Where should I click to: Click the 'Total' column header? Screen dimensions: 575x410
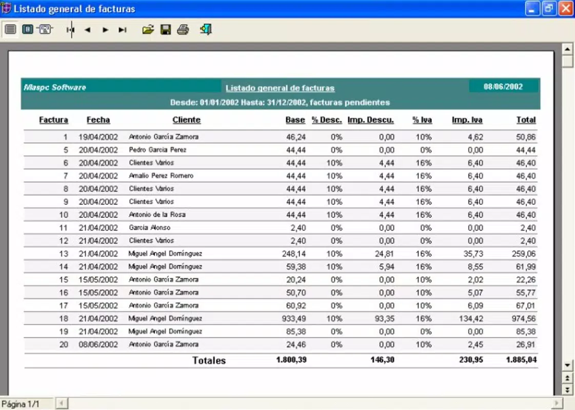pos(526,120)
